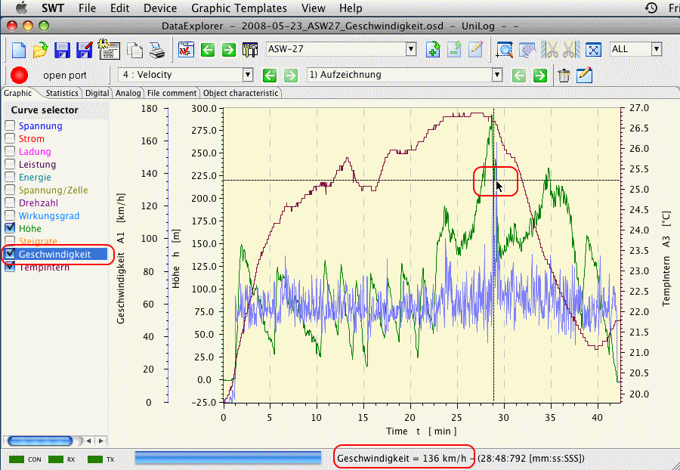Enable the Drehzahl curve checkbox
The width and height of the screenshot is (680, 470).
click(x=10, y=203)
